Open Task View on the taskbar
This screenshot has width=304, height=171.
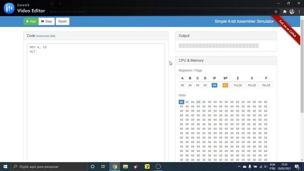(x=103, y=167)
